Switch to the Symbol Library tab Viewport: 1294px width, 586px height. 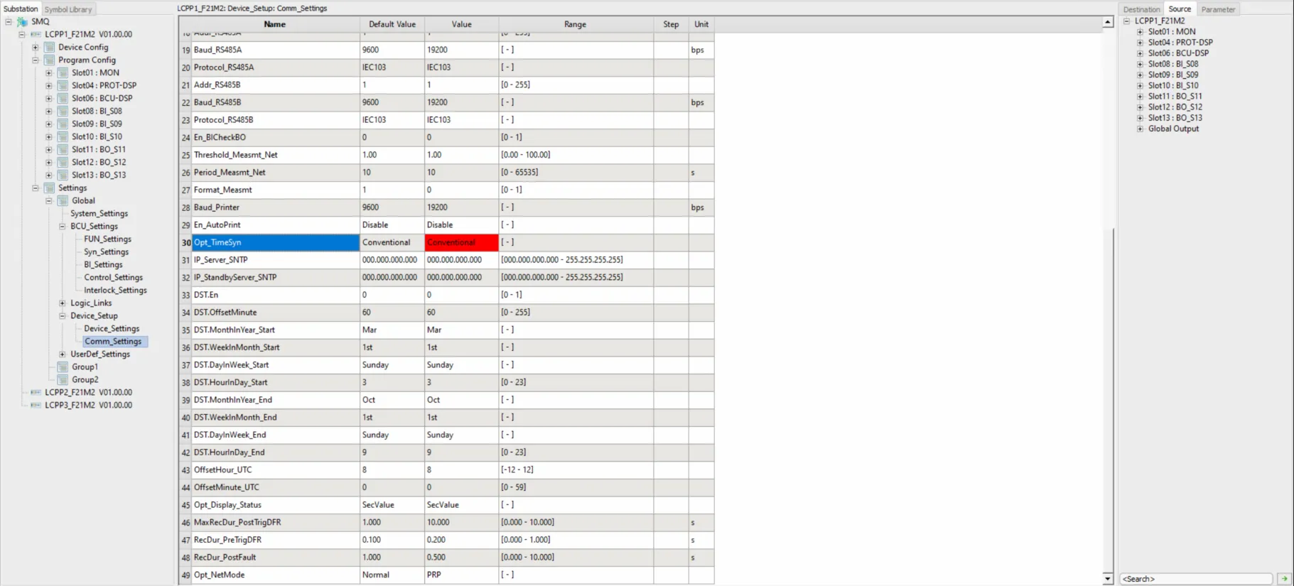coord(68,9)
